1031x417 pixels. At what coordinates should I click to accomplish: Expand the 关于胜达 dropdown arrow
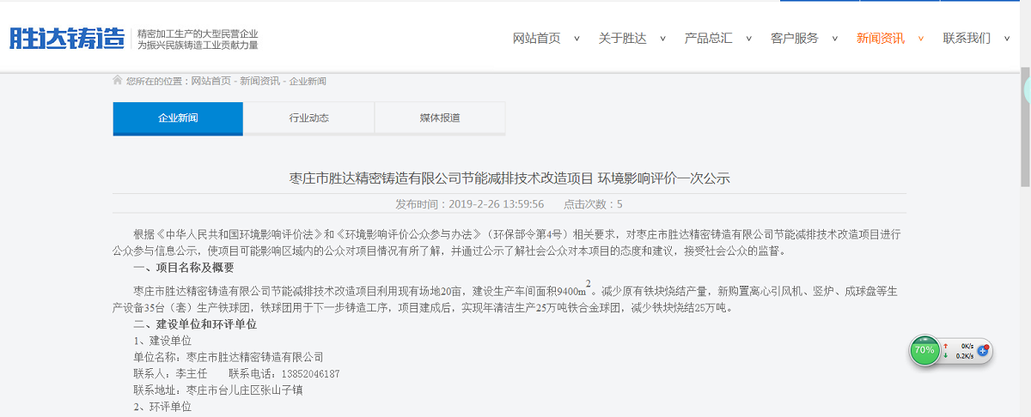click(x=662, y=39)
